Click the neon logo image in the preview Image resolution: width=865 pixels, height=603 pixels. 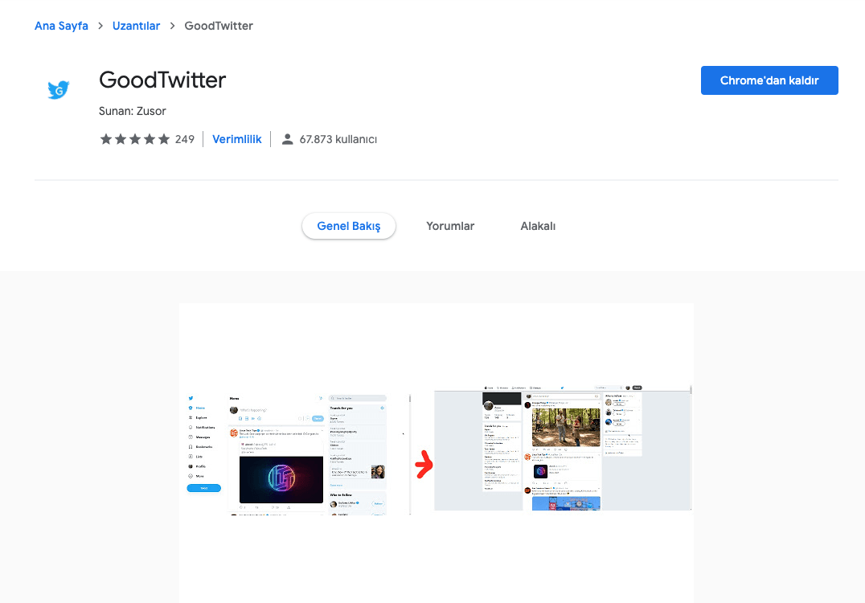click(x=281, y=479)
